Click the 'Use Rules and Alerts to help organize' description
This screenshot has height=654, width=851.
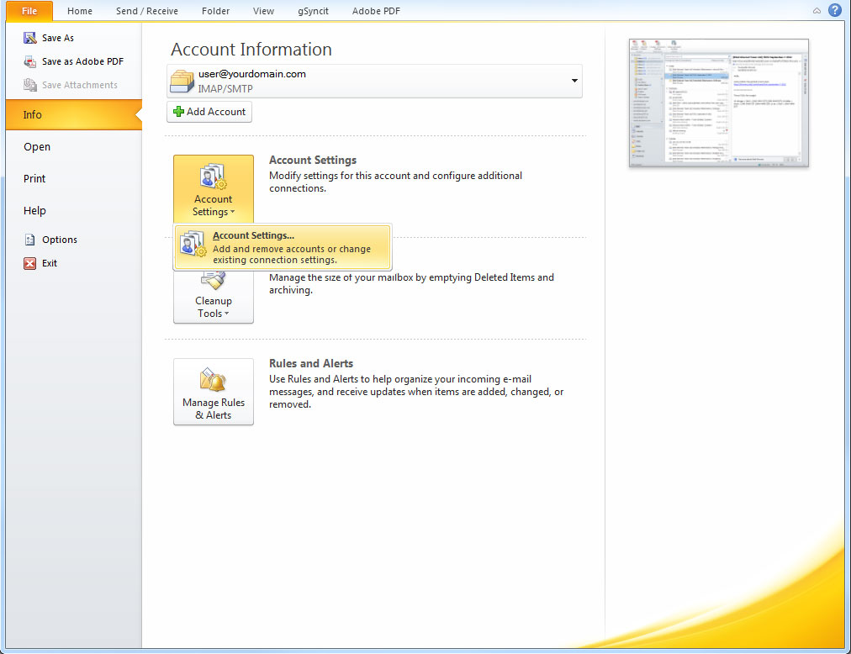coord(416,392)
